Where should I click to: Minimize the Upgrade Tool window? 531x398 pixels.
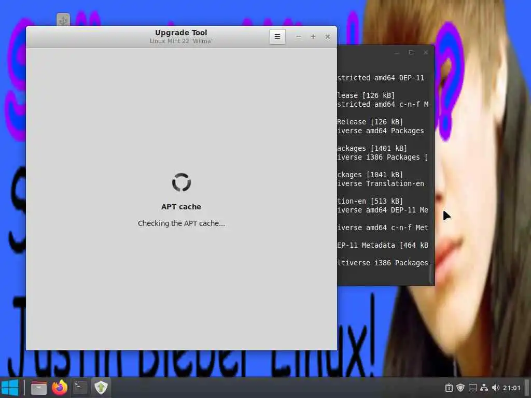click(x=298, y=37)
